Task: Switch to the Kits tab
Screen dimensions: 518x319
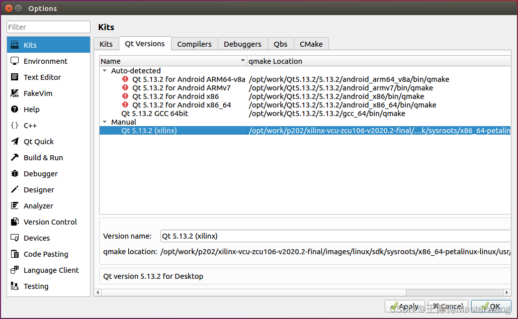Action: (x=106, y=44)
